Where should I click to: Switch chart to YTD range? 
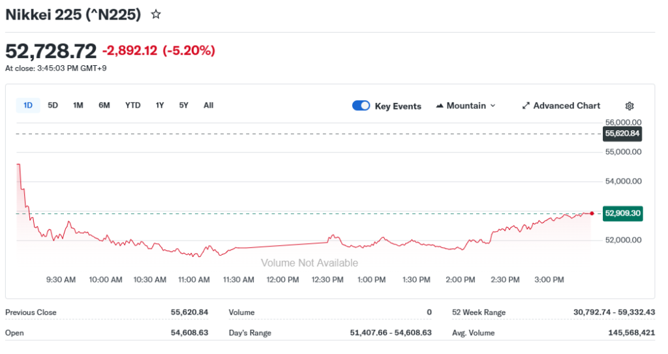[132, 105]
